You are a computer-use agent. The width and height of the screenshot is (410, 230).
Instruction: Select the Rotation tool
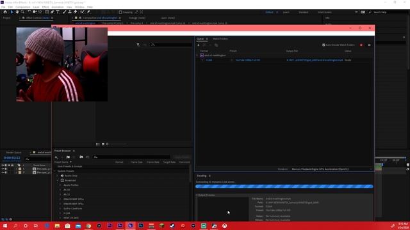[x=29, y=12]
